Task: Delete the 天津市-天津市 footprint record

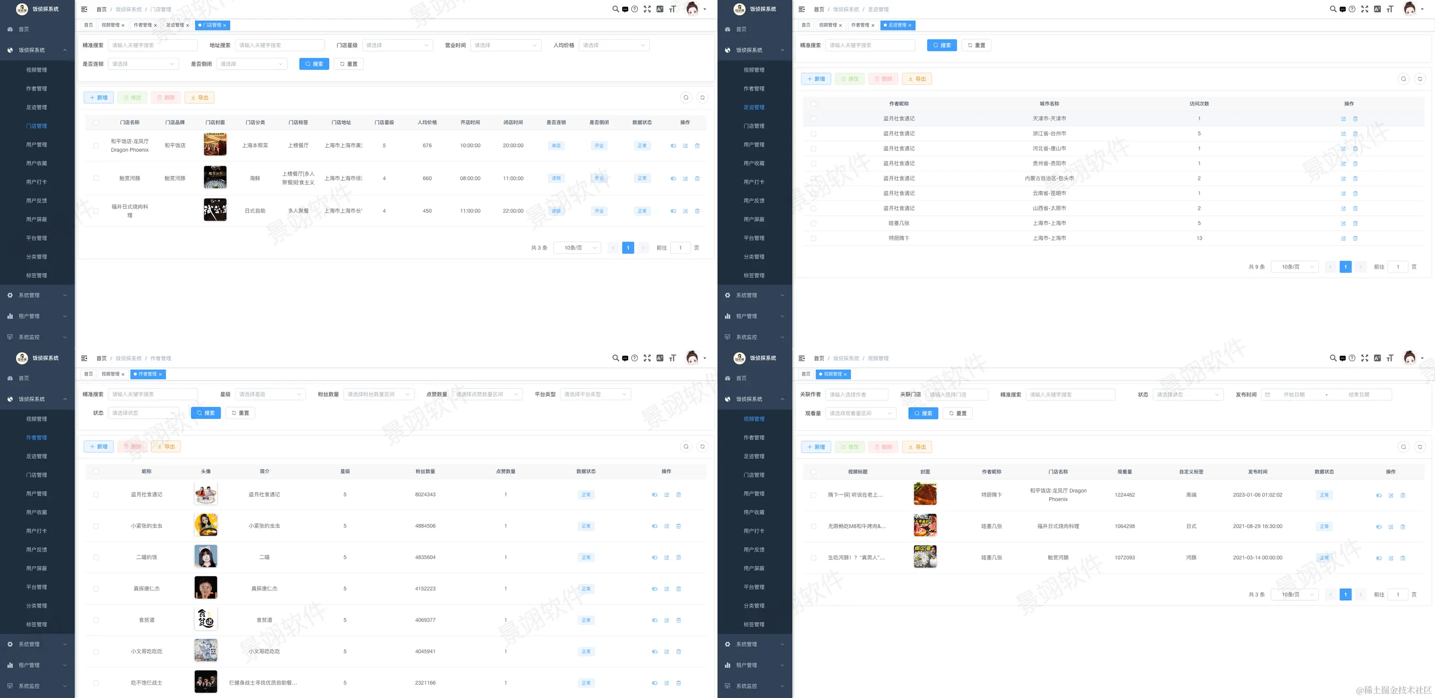Action: (x=1355, y=119)
